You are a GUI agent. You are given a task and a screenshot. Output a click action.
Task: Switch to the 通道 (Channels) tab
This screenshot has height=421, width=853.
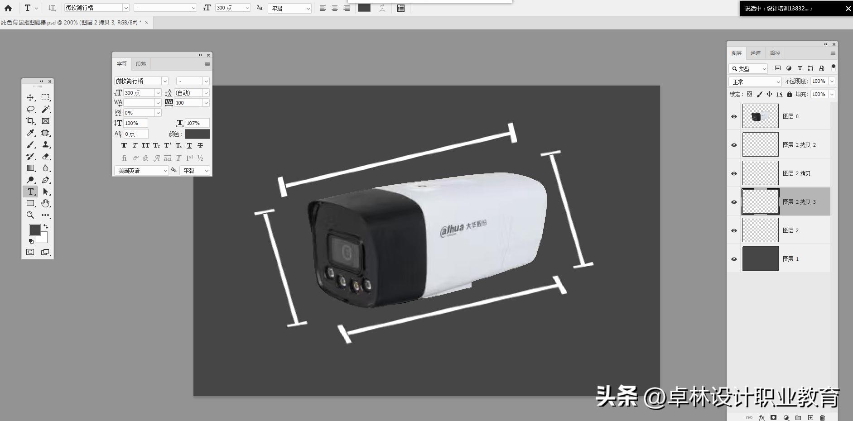coord(755,53)
